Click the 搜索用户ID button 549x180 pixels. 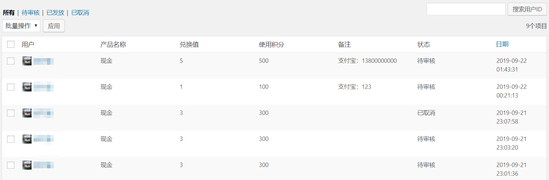tap(527, 9)
